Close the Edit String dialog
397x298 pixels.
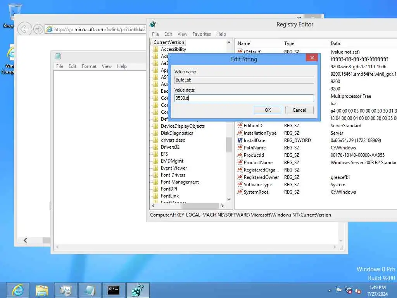point(312,58)
